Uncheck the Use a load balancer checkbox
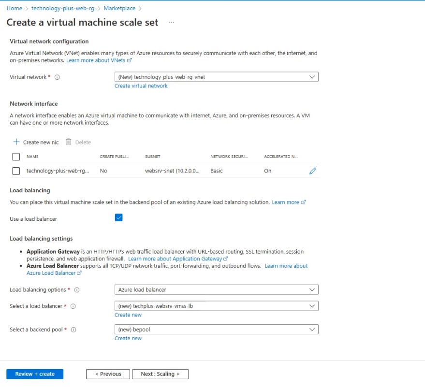The width and height of the screenshot is (425, 387). point(119,218)
